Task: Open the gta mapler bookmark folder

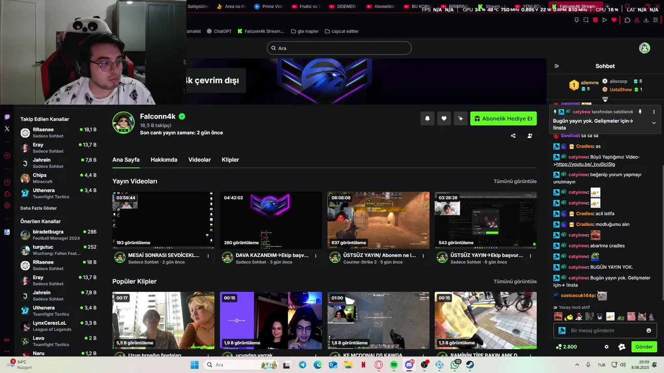Action: coord(305,31)
